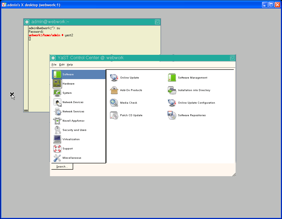282x219 pixels.
Task: Click the Novell AppArmor label
Action: 73,121
